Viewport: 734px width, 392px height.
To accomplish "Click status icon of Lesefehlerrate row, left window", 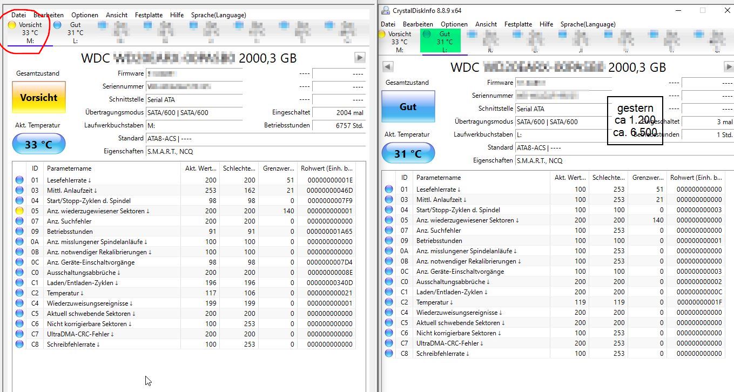I will pos(19,180).
